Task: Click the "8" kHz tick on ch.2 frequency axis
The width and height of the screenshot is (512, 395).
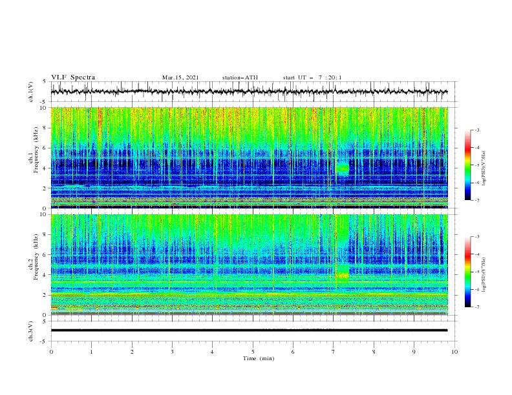Action: 45,235
